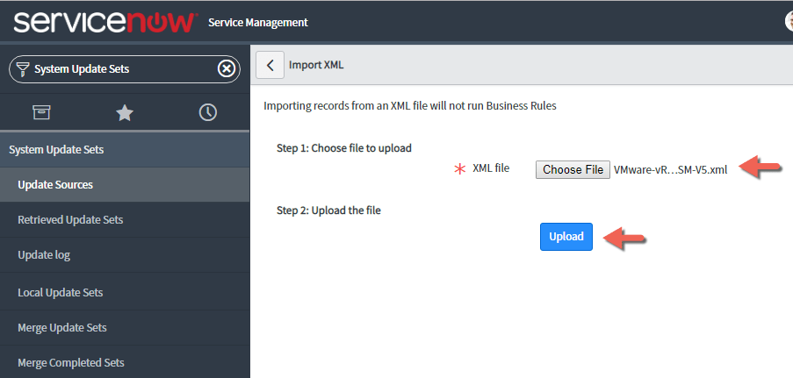Open Merge Completed Sets module
The height and width of the screenshot is (378, 793).
[x=71, y=362]
